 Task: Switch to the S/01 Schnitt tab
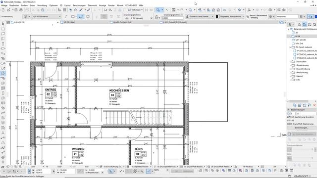pos(175,22)
